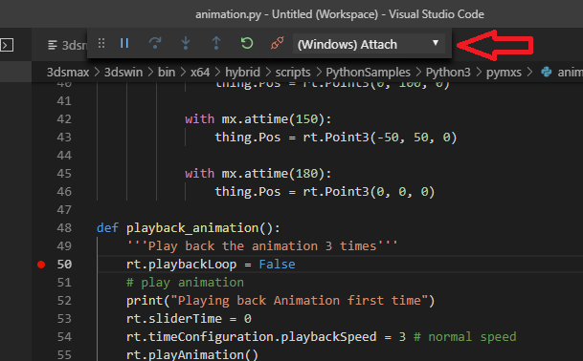Click line number 54 in gutter
Viewport: 583px width, 361px height.
[64, 337]
